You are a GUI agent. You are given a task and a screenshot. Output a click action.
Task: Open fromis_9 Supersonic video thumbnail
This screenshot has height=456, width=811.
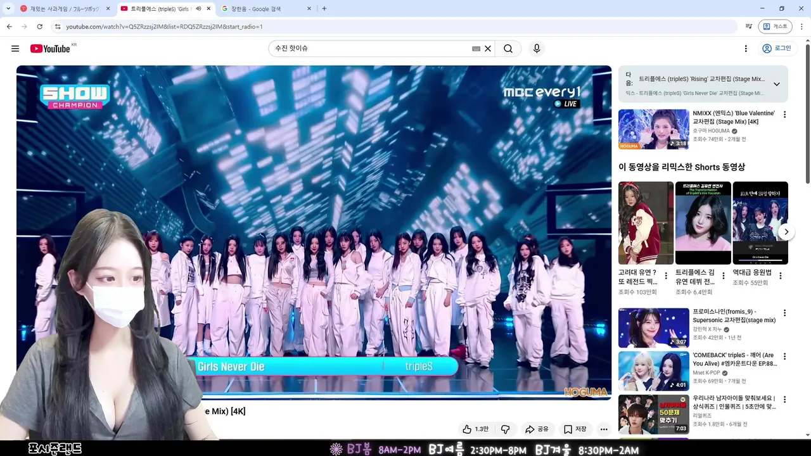point(653,327)
